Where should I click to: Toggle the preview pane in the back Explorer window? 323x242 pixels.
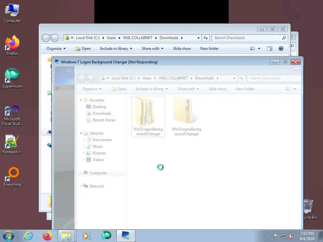(270, 49)
